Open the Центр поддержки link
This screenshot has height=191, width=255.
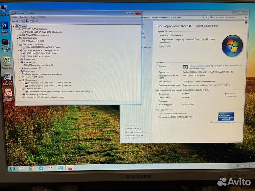tap(133, 129)
